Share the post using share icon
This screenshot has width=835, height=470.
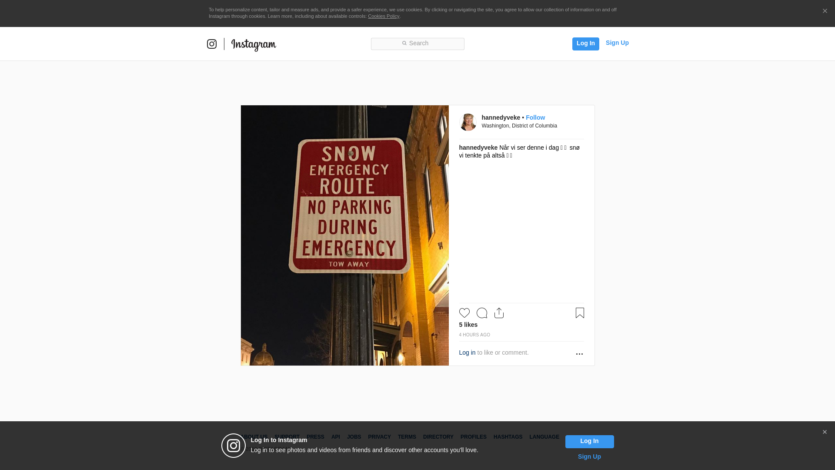click(x=499, y=313)
